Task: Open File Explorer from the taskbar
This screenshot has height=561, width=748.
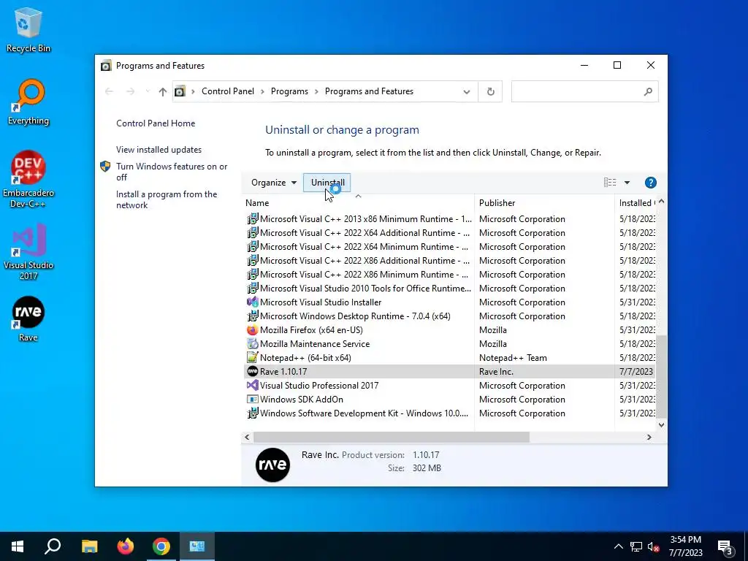Action: [89, 546]
